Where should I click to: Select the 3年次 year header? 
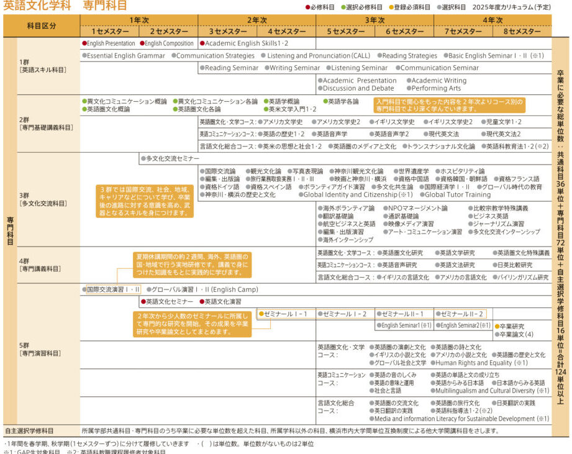pos(375,20)
